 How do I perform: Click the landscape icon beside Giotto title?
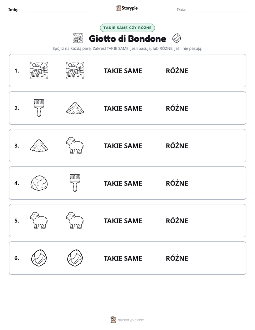pos(78,38)
